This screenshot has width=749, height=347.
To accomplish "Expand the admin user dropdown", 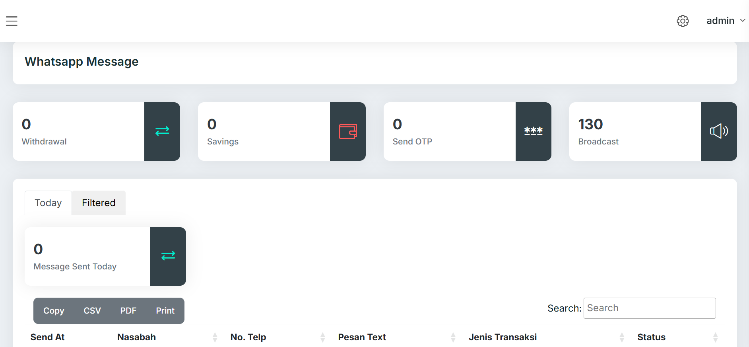I will click(x=726, y=21).
